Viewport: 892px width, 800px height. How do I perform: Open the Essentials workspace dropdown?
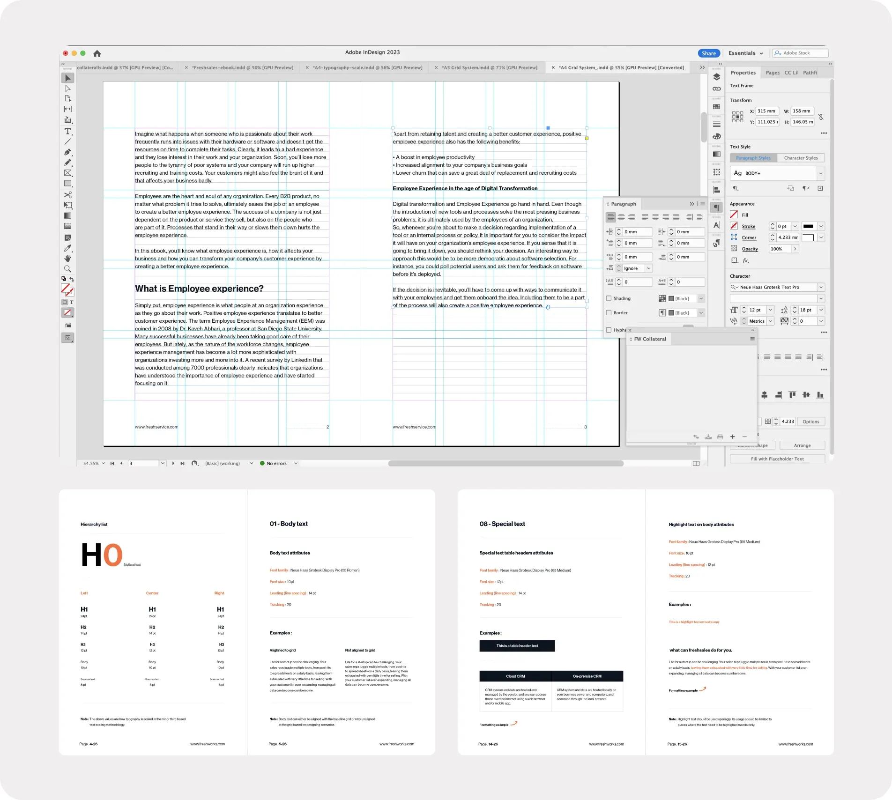(746, 53)
